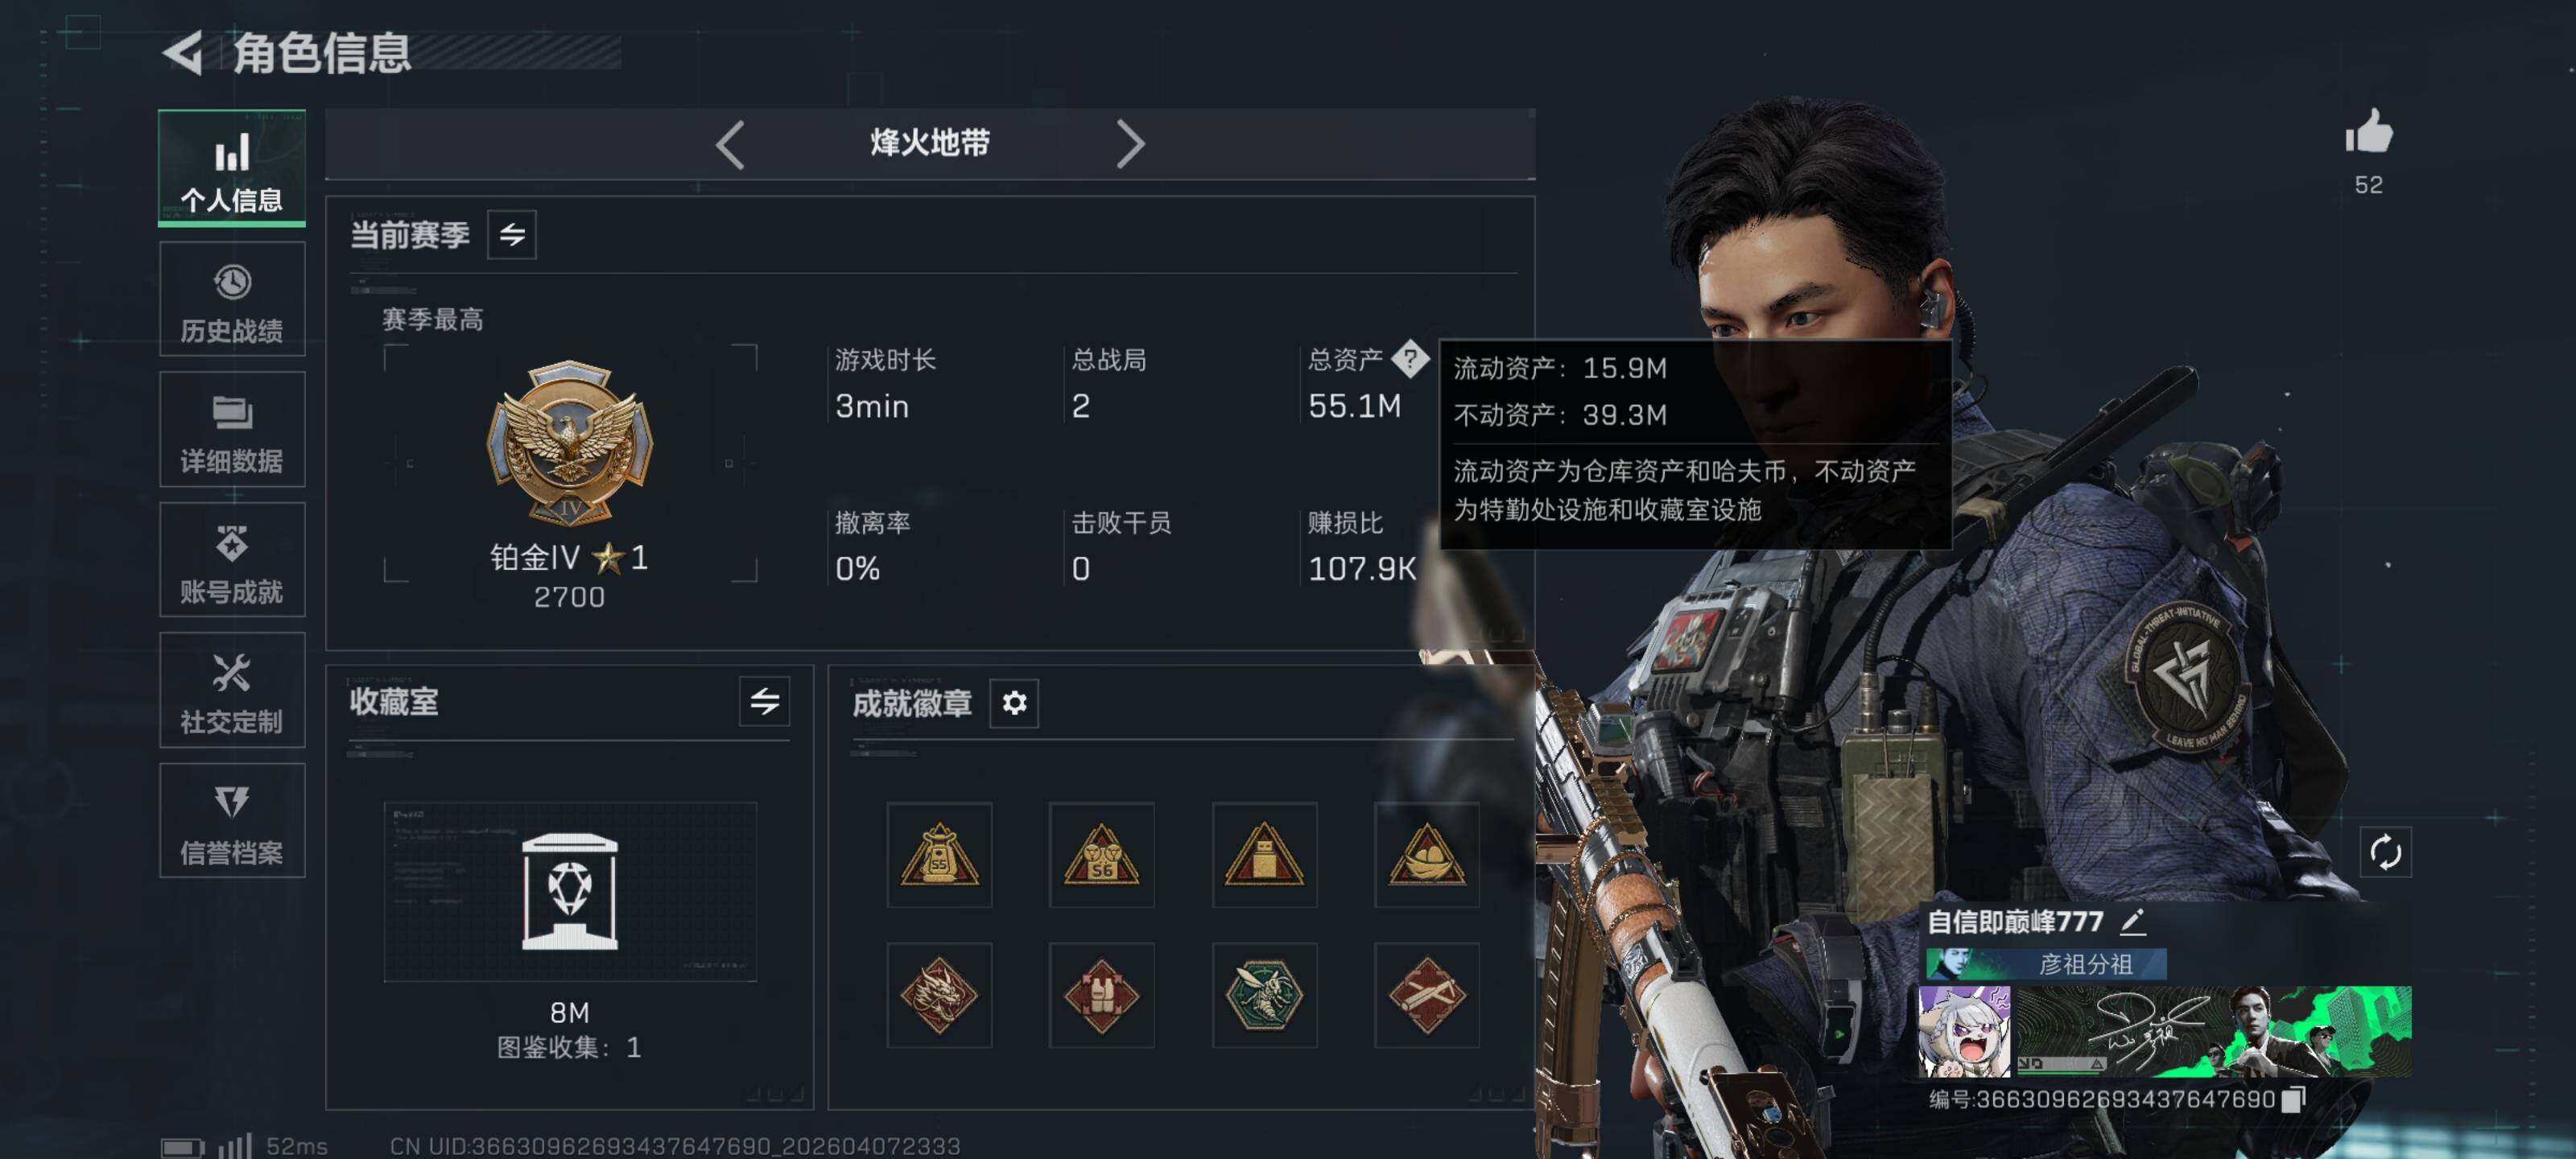Rotate character model with the refresh icon
The width and height of the screenshot is (2576, 1159).
pos(2385,852)
